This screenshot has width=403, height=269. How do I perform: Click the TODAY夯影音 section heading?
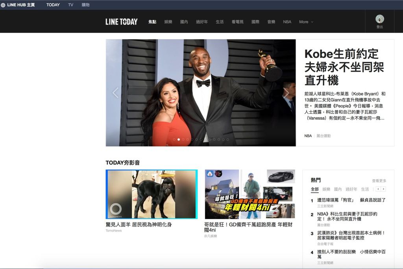(123, 163)
